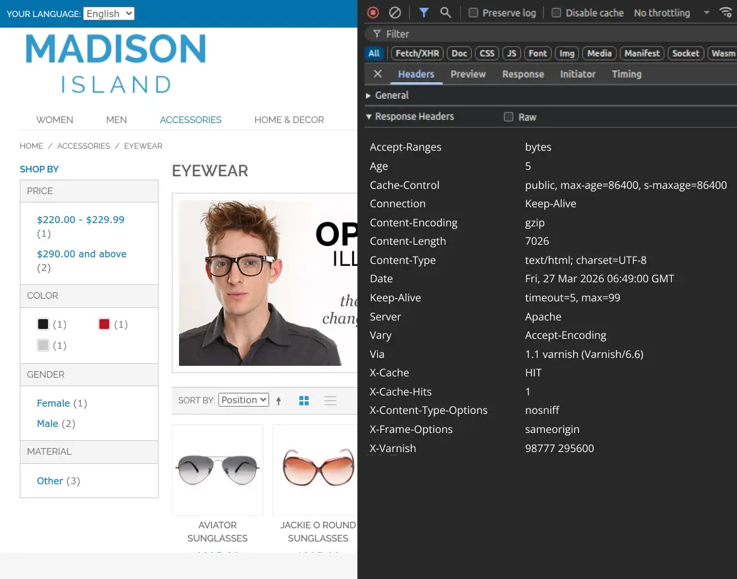Click the stop recording network log icon
Viewport: 737px width, 579px height.
pyautogui.click(x=373, y=13)
